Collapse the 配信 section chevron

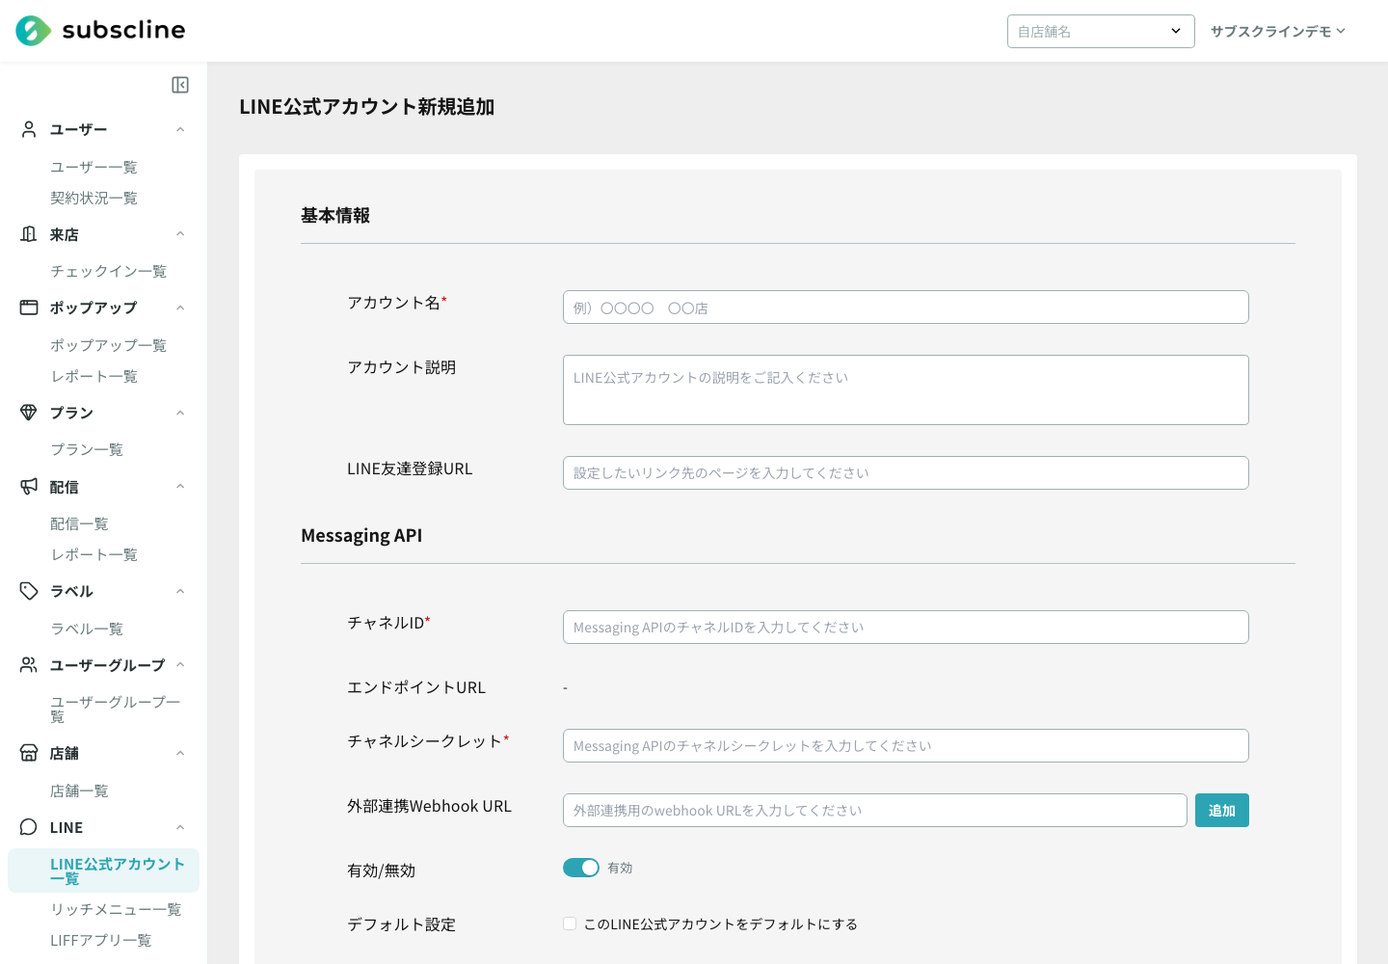pos(180,487)
